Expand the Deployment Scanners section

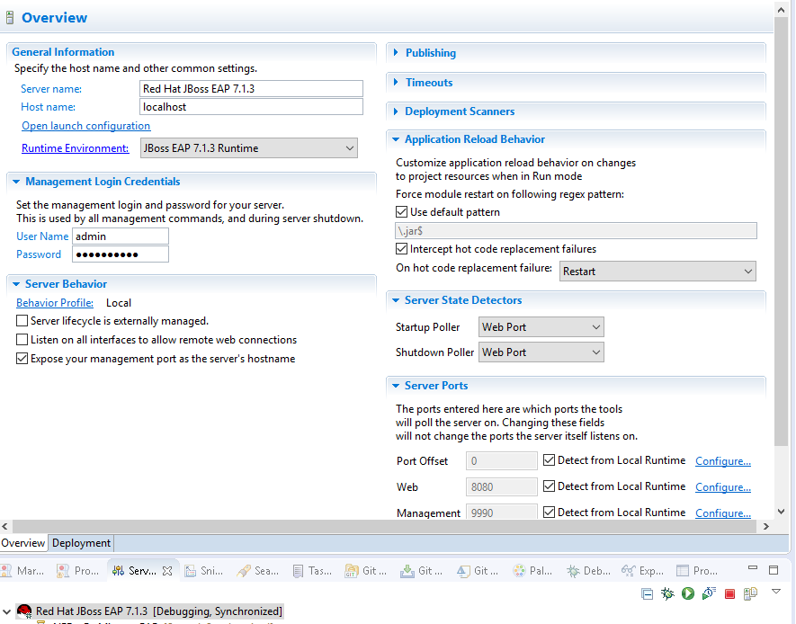point(396,111)
